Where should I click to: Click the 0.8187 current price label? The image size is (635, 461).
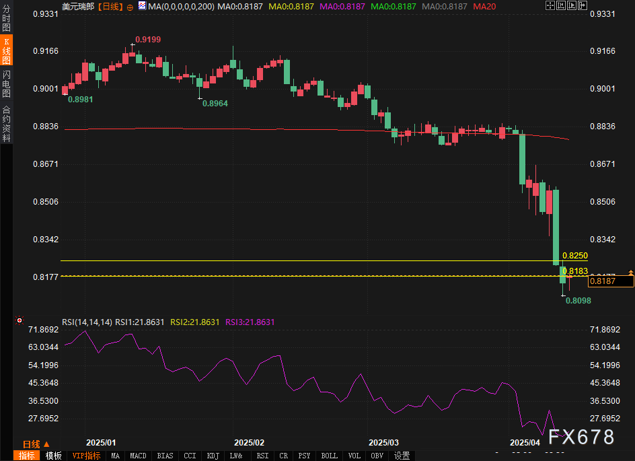pos(611,281)
